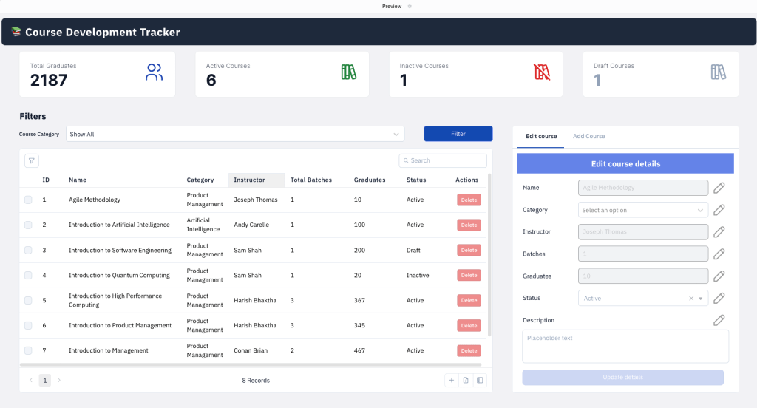Click the small circle icon beside Preview
757x408 pixels.
410,6
